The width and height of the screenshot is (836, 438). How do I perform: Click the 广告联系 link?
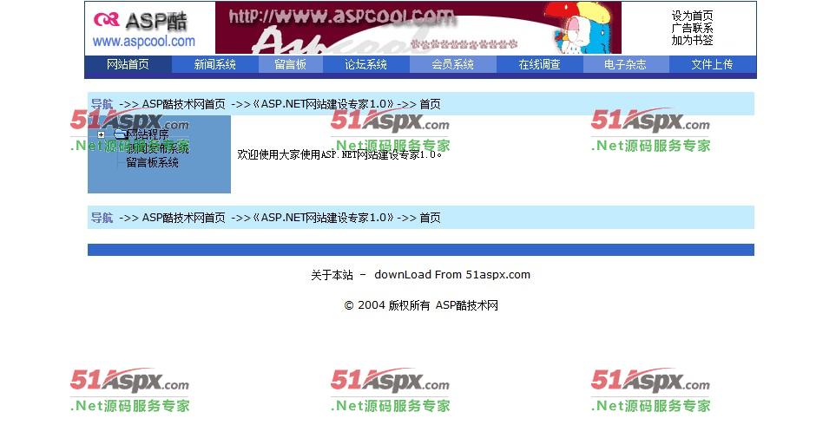click(692, 29)
